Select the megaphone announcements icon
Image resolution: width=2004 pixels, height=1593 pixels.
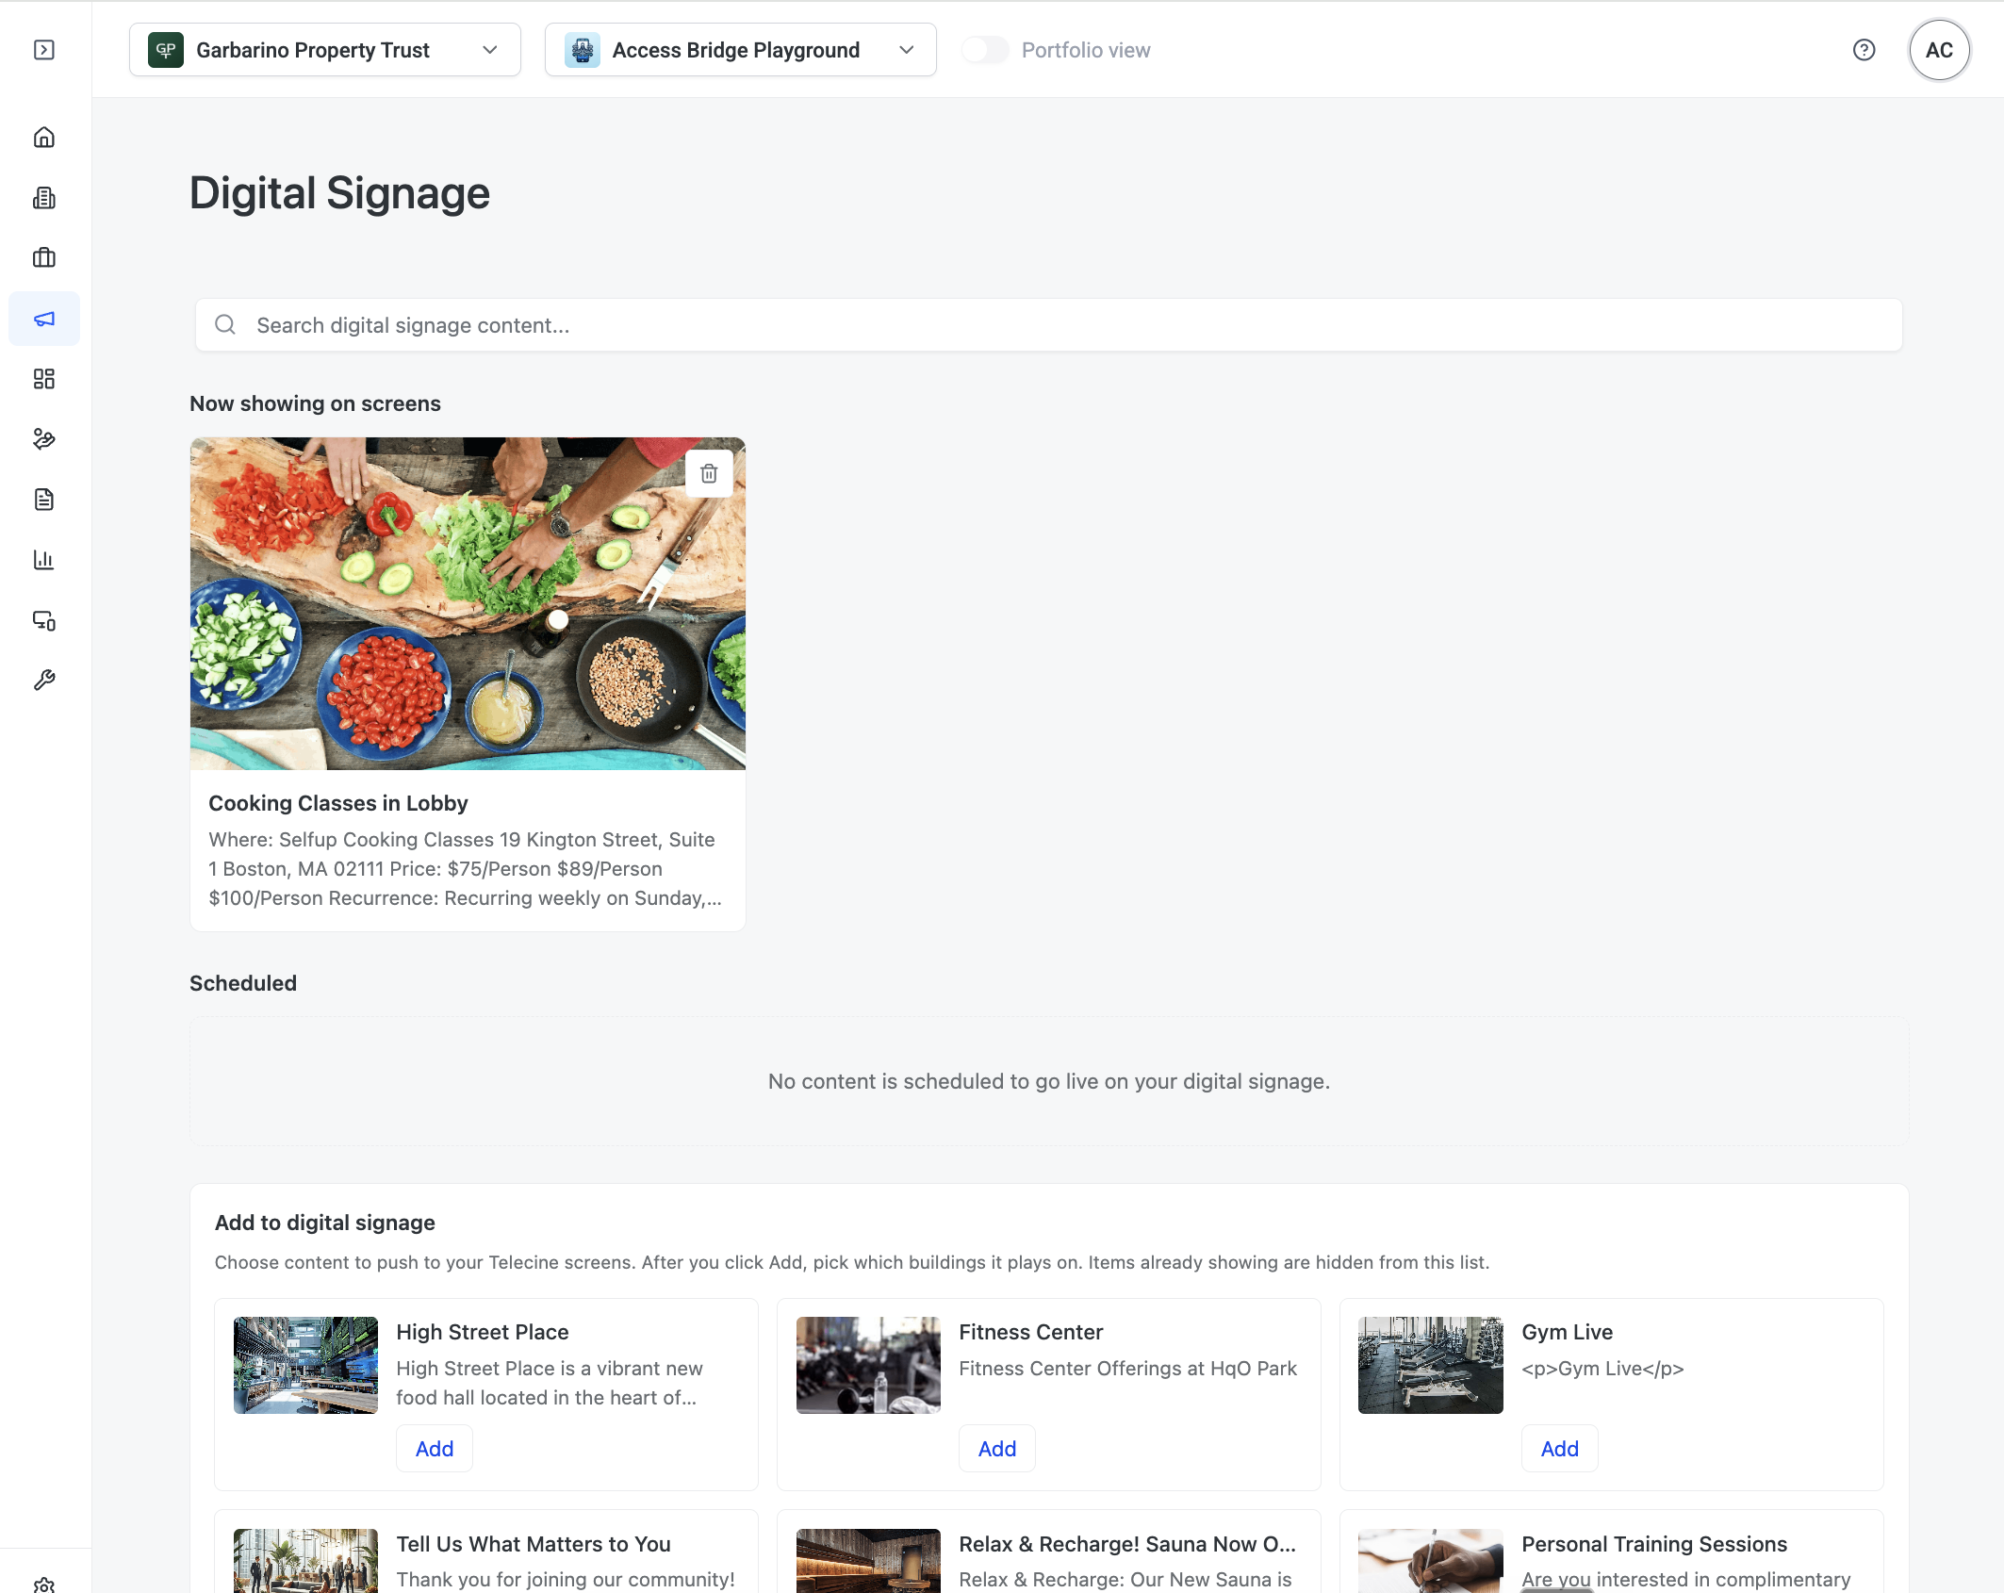pos(44,319)
